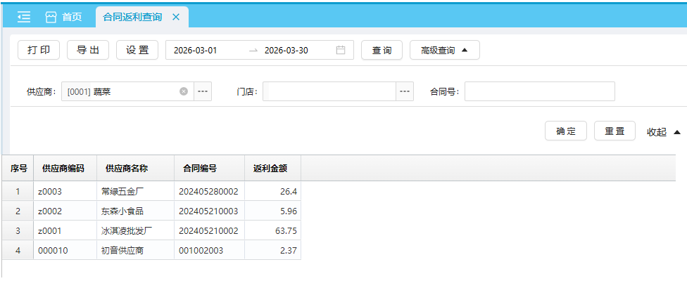Open 门店 store picker ellipsis button

(x=405, y=91)
